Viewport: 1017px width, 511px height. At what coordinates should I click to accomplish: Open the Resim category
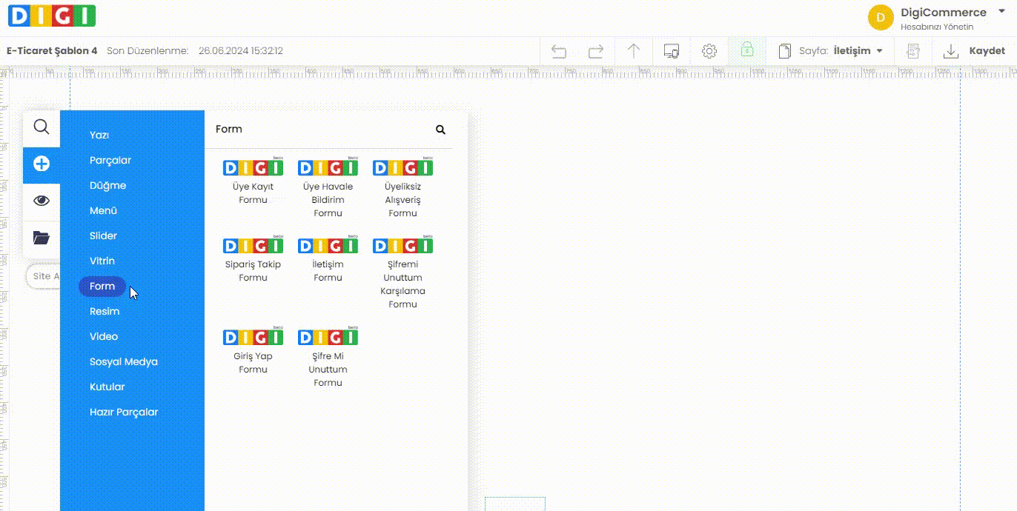tap(105, 311)
